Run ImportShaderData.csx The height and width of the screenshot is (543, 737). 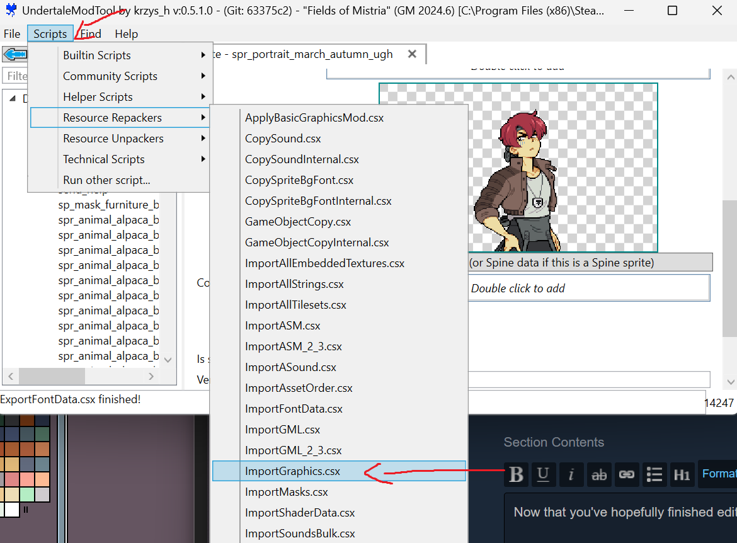pos(339,512)
